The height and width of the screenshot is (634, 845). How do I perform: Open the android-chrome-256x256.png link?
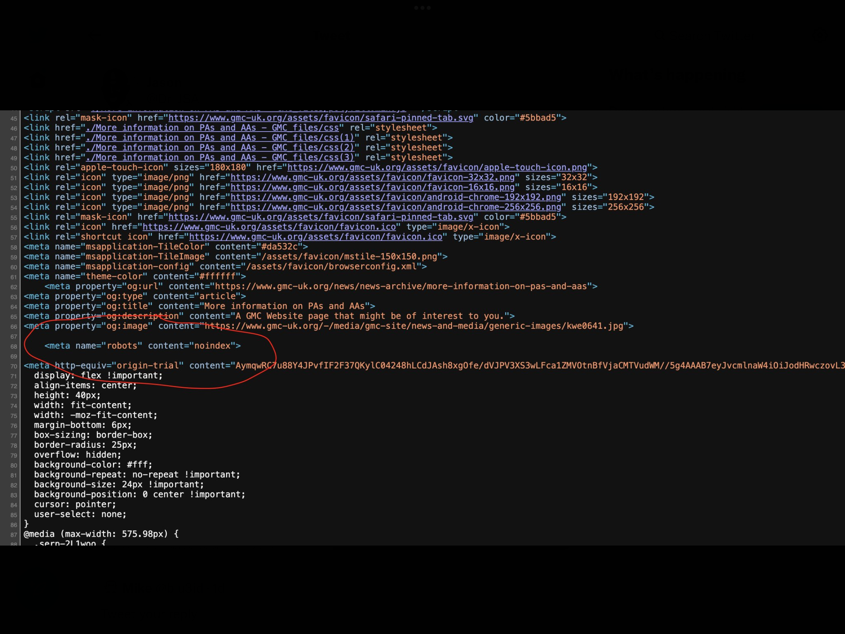pyautogui.click(x=396, y=207)
